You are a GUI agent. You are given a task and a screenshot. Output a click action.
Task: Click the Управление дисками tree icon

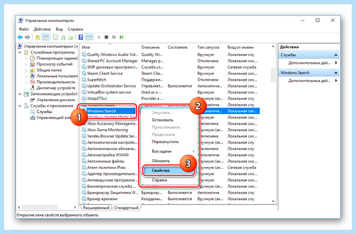(33, 100)
